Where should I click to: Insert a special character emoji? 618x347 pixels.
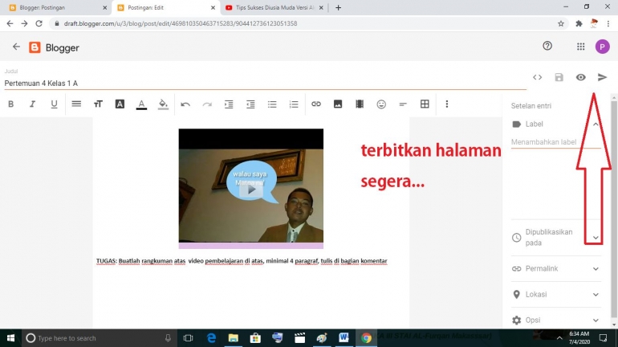[381, 104]
